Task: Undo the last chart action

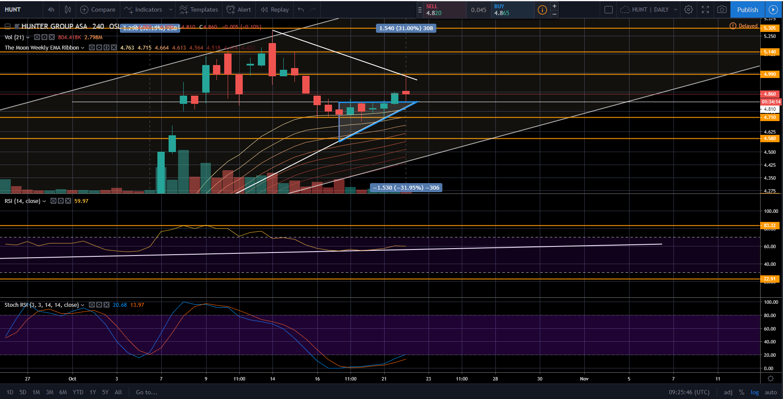Action: coord(301,9)
